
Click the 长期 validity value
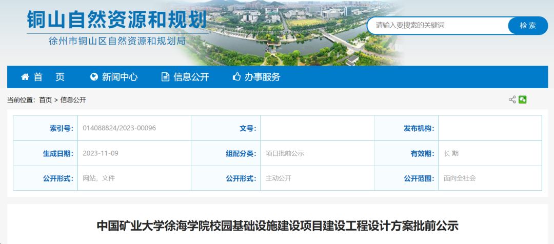pos(451,153)
